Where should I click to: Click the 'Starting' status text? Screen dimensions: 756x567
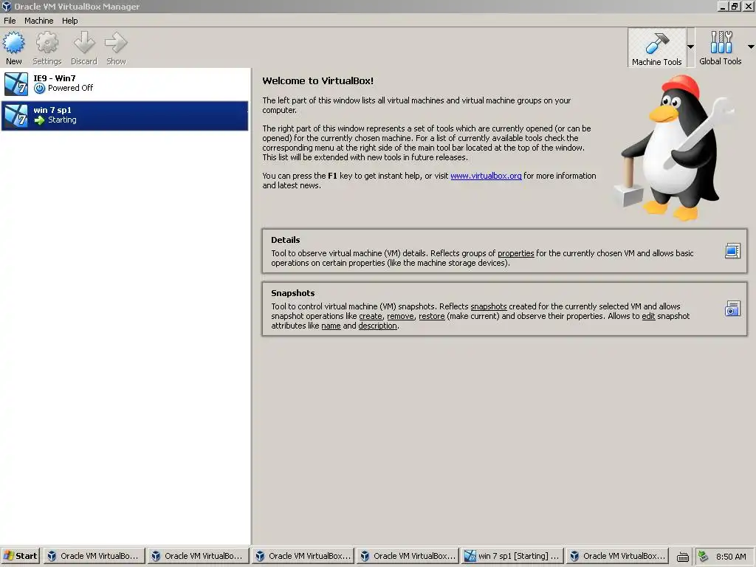pos(62,120)
